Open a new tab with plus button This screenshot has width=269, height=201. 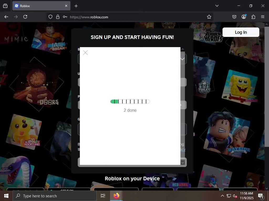coord(76,6)
